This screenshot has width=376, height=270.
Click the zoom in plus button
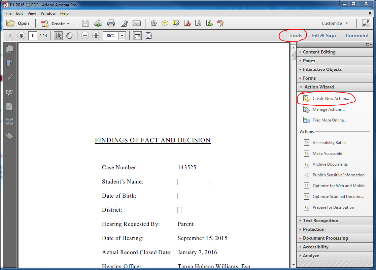[96, 35]
